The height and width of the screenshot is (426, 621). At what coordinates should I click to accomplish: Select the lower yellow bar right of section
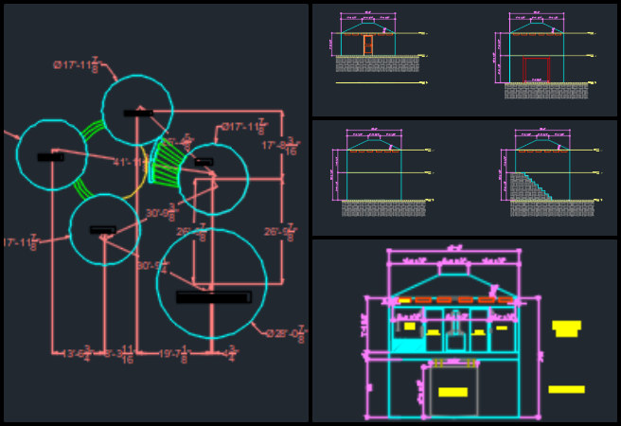point(566,389)
